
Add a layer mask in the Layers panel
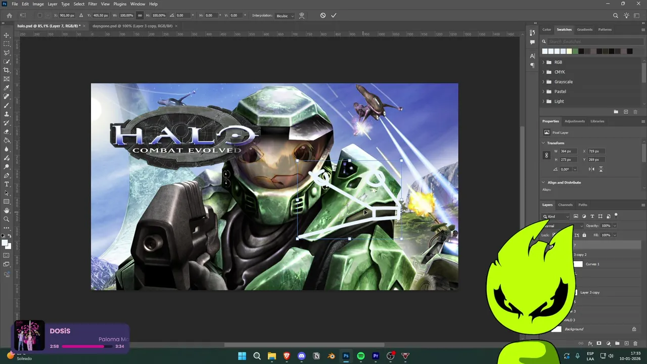tap(599, 343)
